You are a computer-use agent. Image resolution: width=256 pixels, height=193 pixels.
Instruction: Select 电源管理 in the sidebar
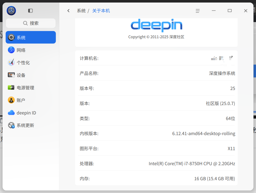(x=31, y=87)
